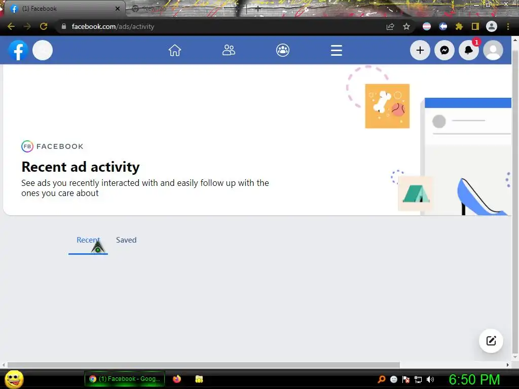The image size is (519, 389).
Task: Click the vertical scrollbar up arrow
Action: pos(515,40)
